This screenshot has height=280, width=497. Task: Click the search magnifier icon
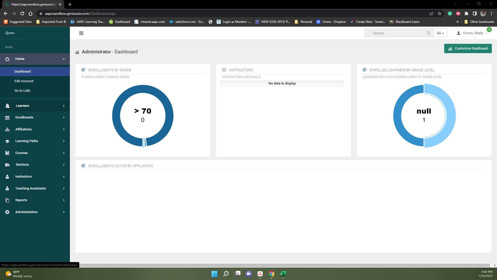(x=429, y=33)
